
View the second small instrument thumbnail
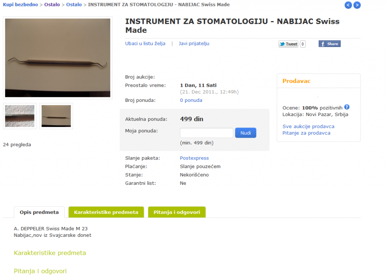[56, 116]
